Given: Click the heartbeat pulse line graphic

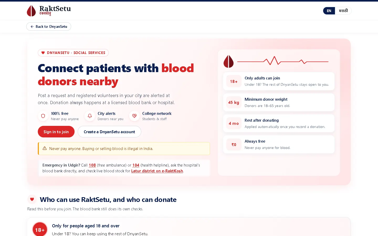Looking at the screenshot, I should (283, 61).
